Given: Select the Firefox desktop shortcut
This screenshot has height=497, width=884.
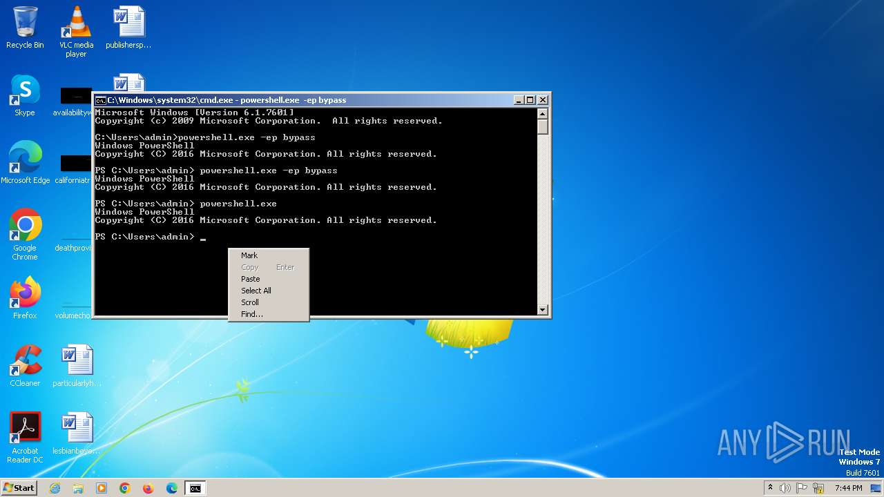Looking at the screenshot, I should [x=25, y=298].
